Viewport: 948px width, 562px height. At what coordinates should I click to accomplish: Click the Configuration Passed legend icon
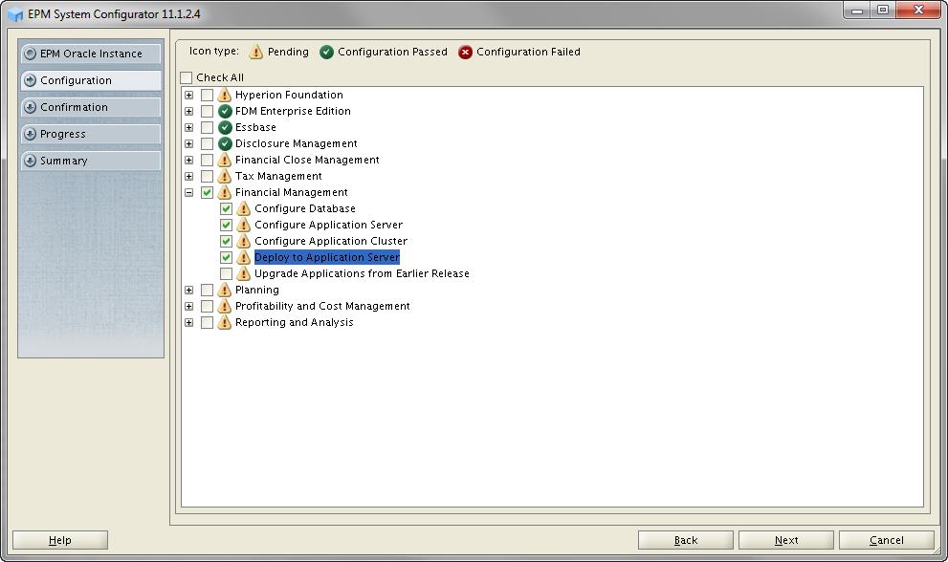pos(326,53)
